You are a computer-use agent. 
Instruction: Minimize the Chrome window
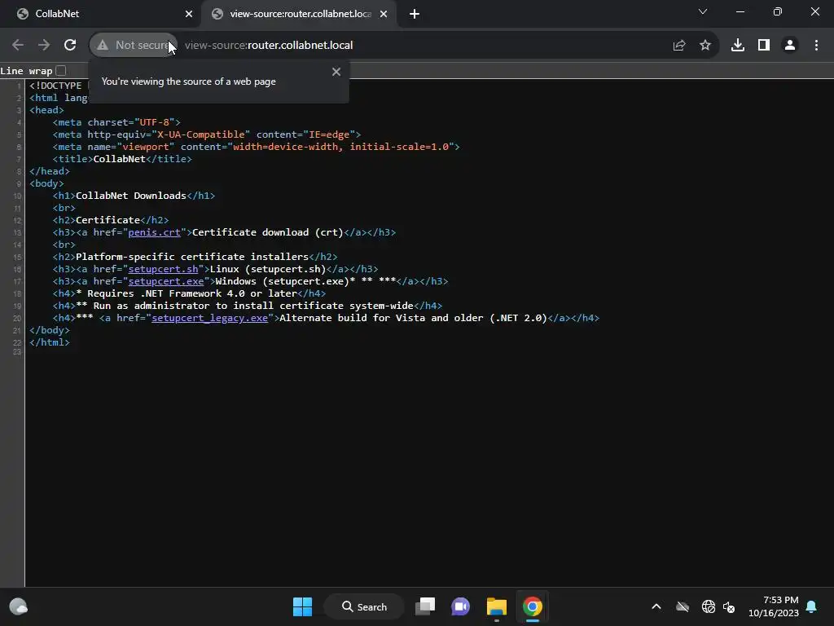click(740, 11)
